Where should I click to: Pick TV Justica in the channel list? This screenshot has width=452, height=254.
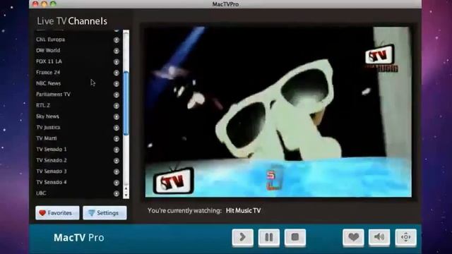point(48,127)
